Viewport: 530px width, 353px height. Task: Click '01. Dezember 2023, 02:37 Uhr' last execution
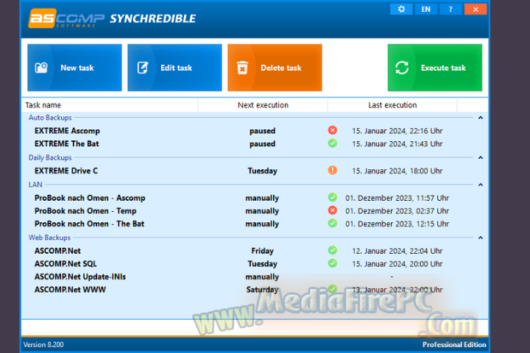397,211
